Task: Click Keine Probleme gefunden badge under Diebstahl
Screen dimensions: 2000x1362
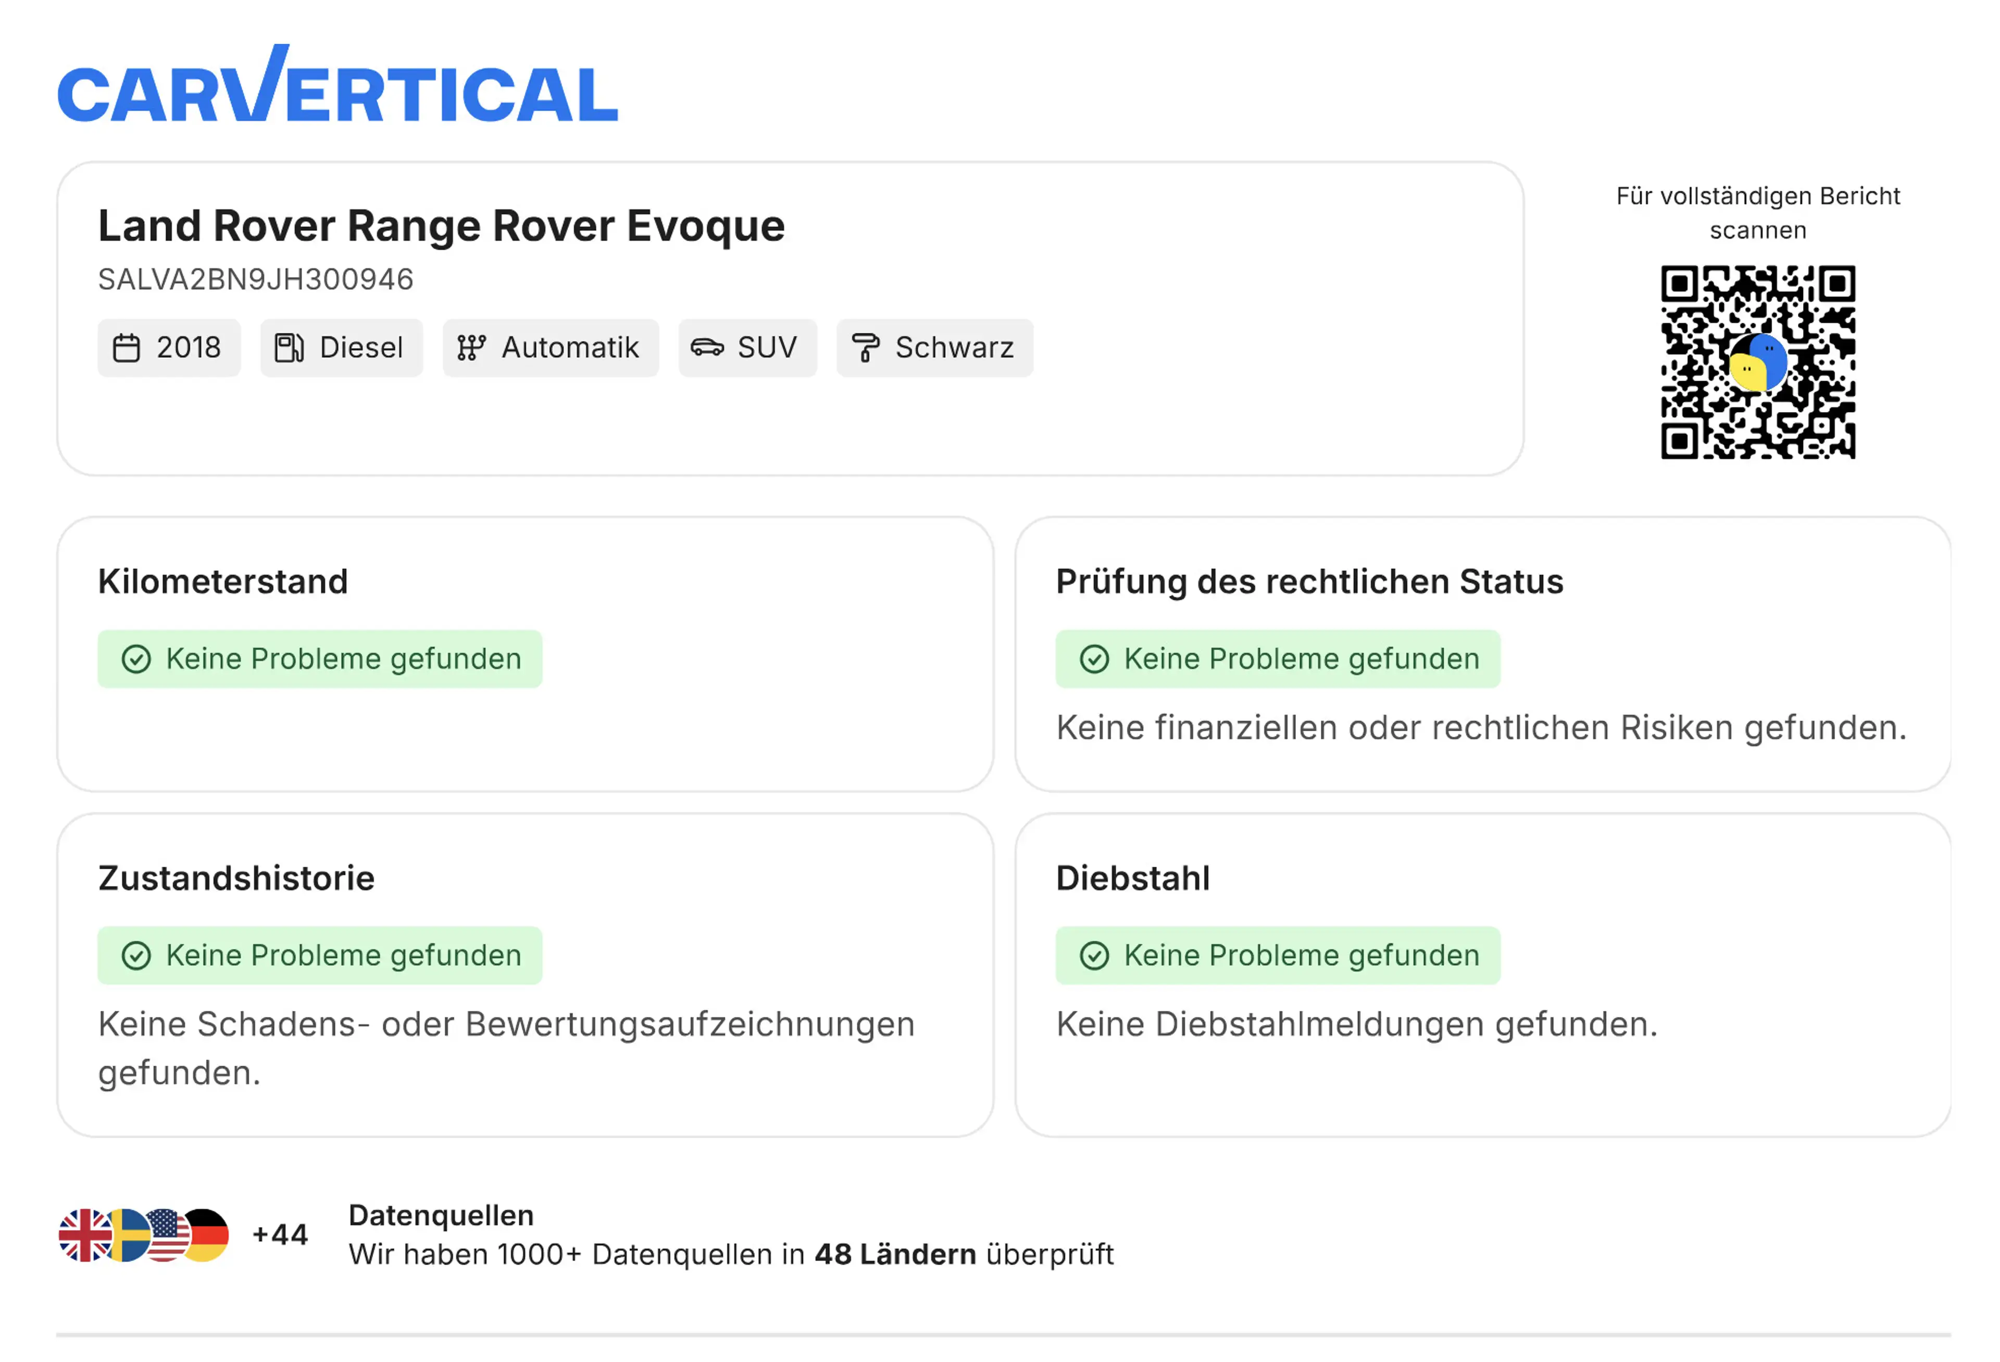Action: (x=1278, y=956)
